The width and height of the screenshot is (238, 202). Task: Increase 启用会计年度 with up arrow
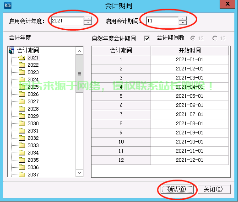click(88, 19)
